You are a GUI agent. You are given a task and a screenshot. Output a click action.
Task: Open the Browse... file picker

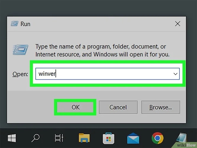pos(161,107)
